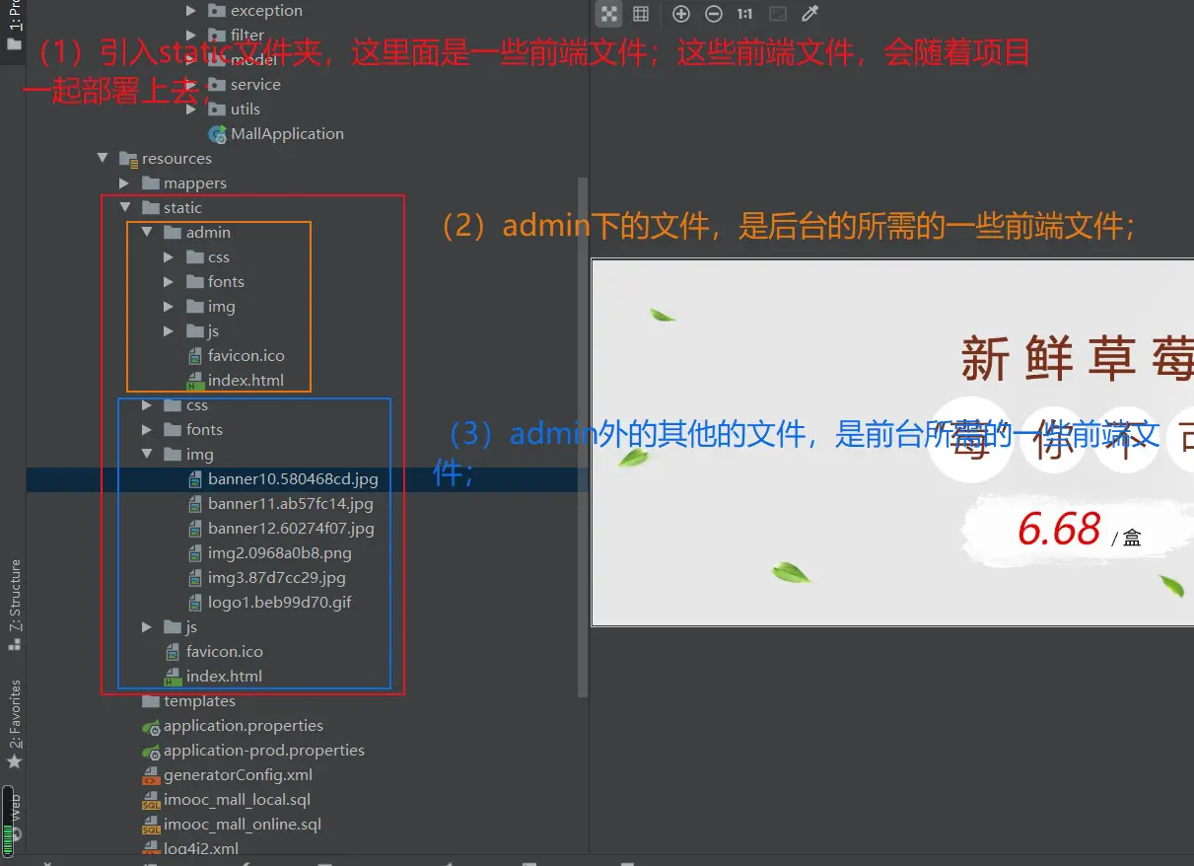The height and width of the screenshot is (866, 1194).
Task: Click the project tree vertical scrollbar
Action: coord(583,439)
